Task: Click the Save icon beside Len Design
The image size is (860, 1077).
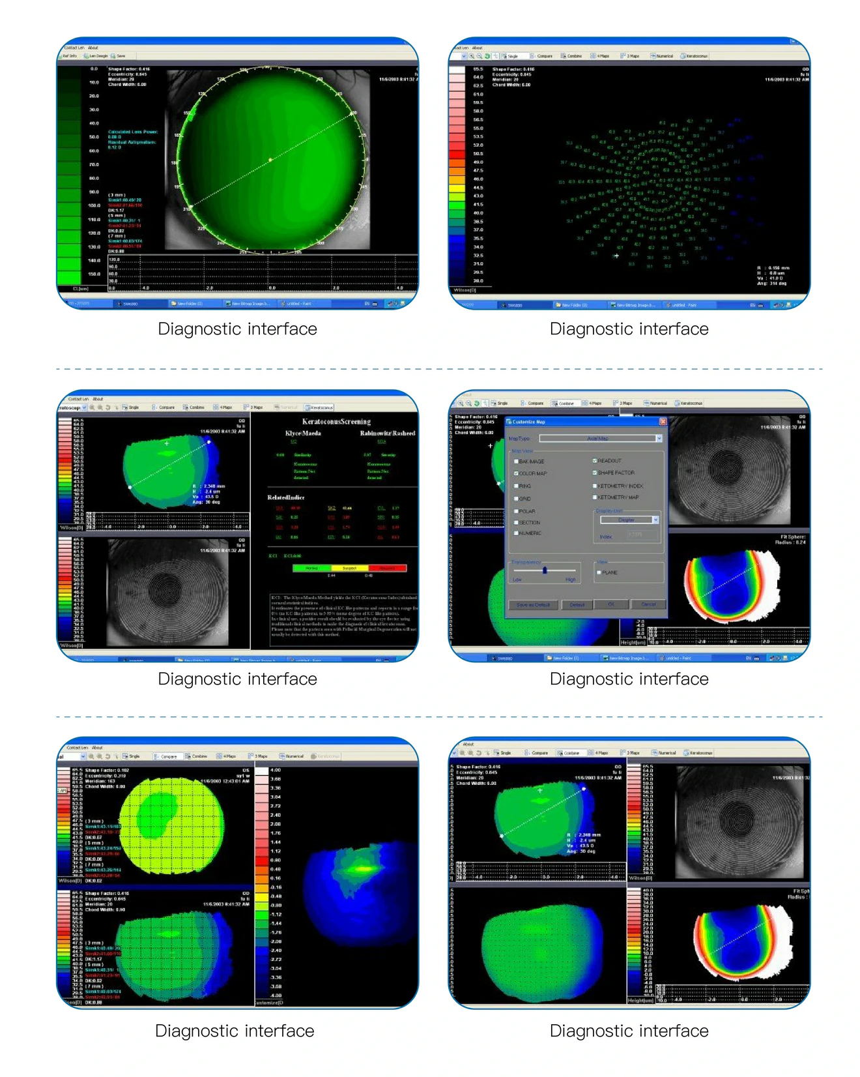Action: [x=118, y=56]
